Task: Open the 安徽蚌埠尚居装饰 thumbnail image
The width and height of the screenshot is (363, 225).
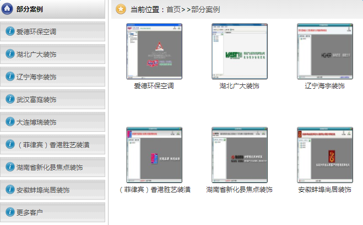Action: point(324,155)
